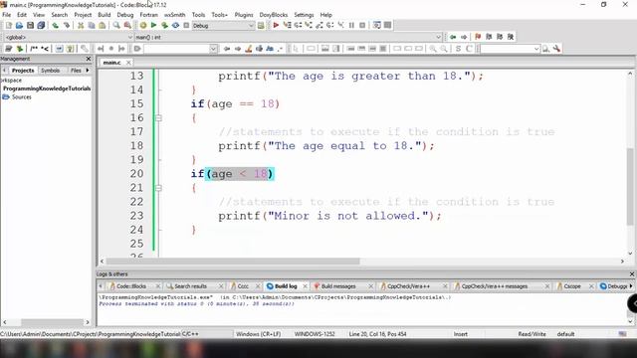This screenshot has height=358, width=637.
Task: Collapse the code fold at line 21
Action: (x=158, y=188)
